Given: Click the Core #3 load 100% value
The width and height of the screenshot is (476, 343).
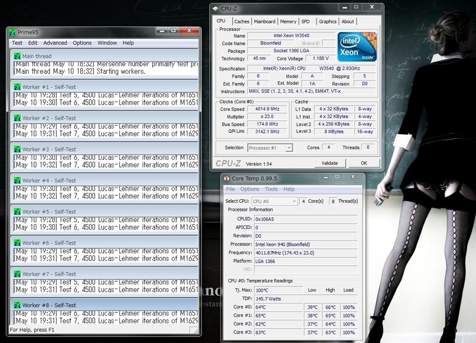Looking at the screenshot, I should pos(349,332).
